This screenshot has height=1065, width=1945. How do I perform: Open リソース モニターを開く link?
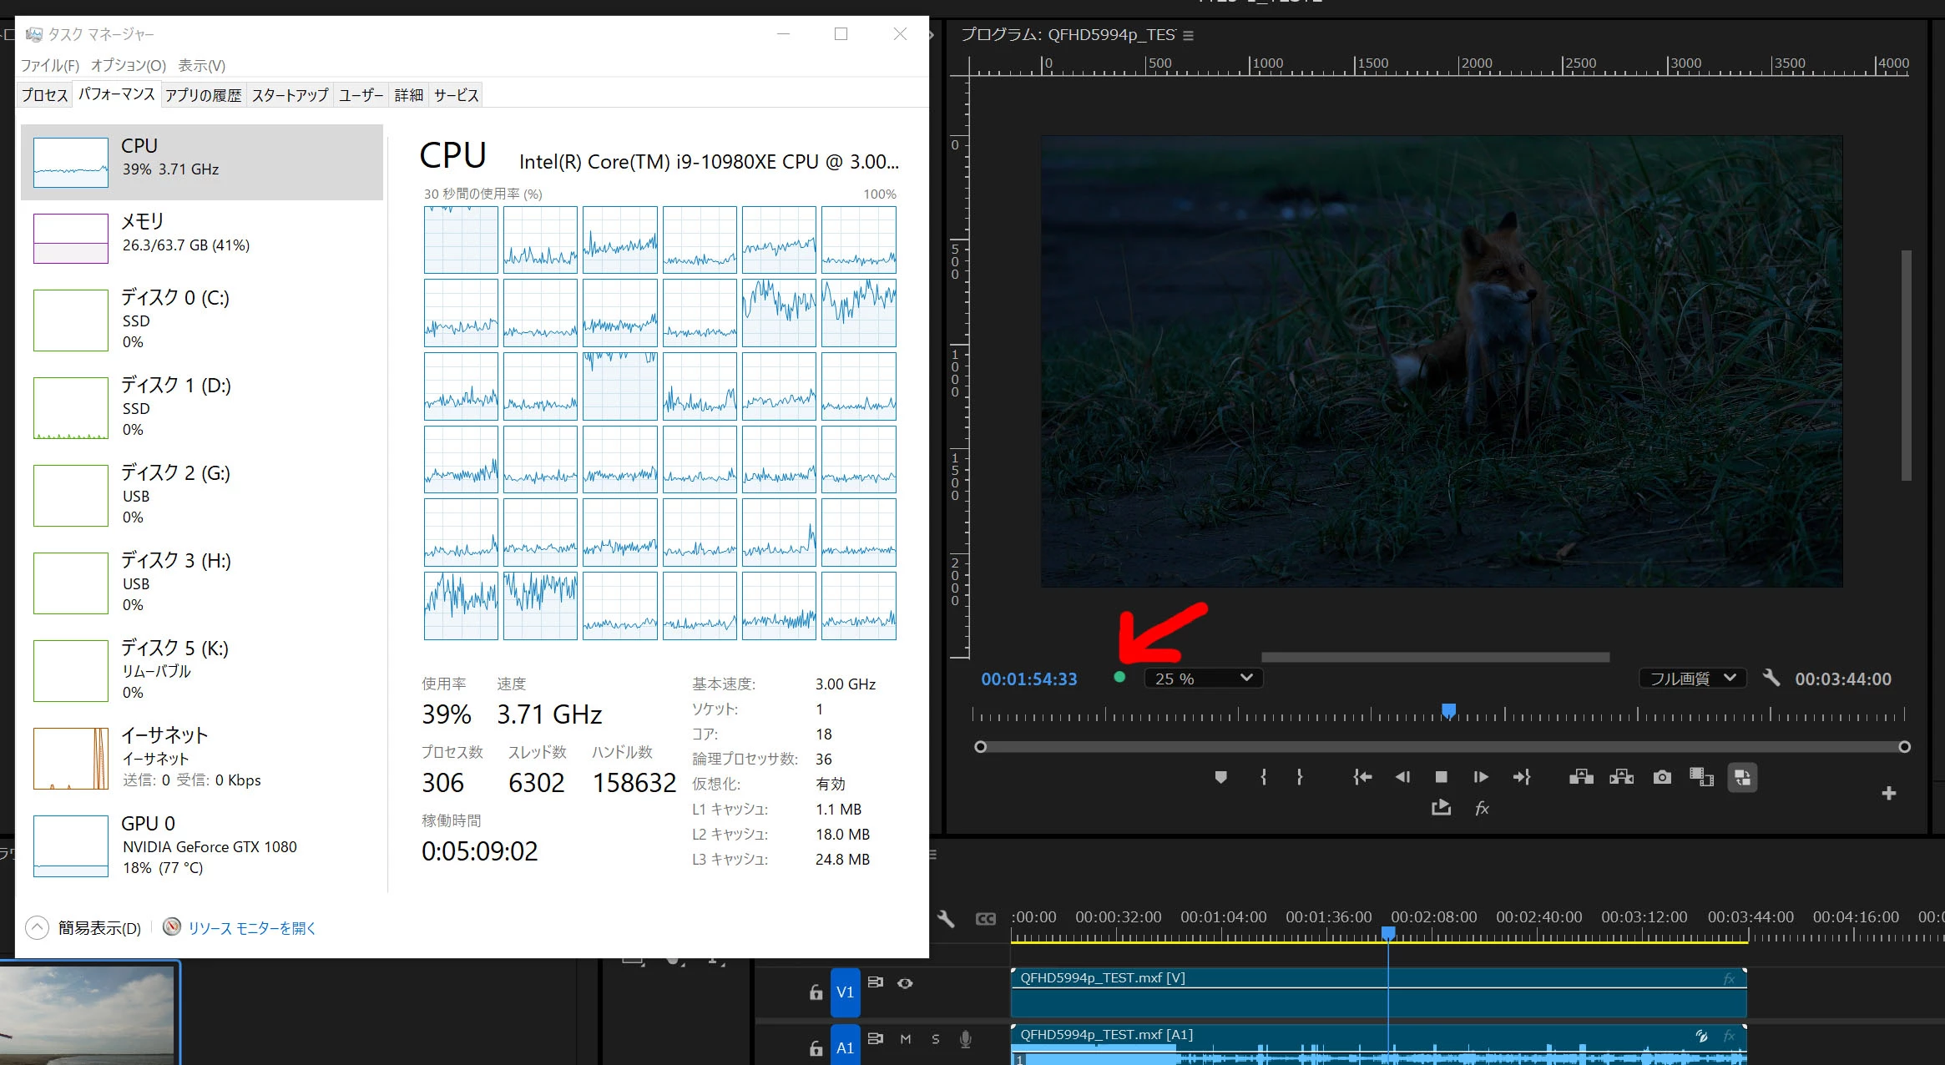click(x=251, y=928)
